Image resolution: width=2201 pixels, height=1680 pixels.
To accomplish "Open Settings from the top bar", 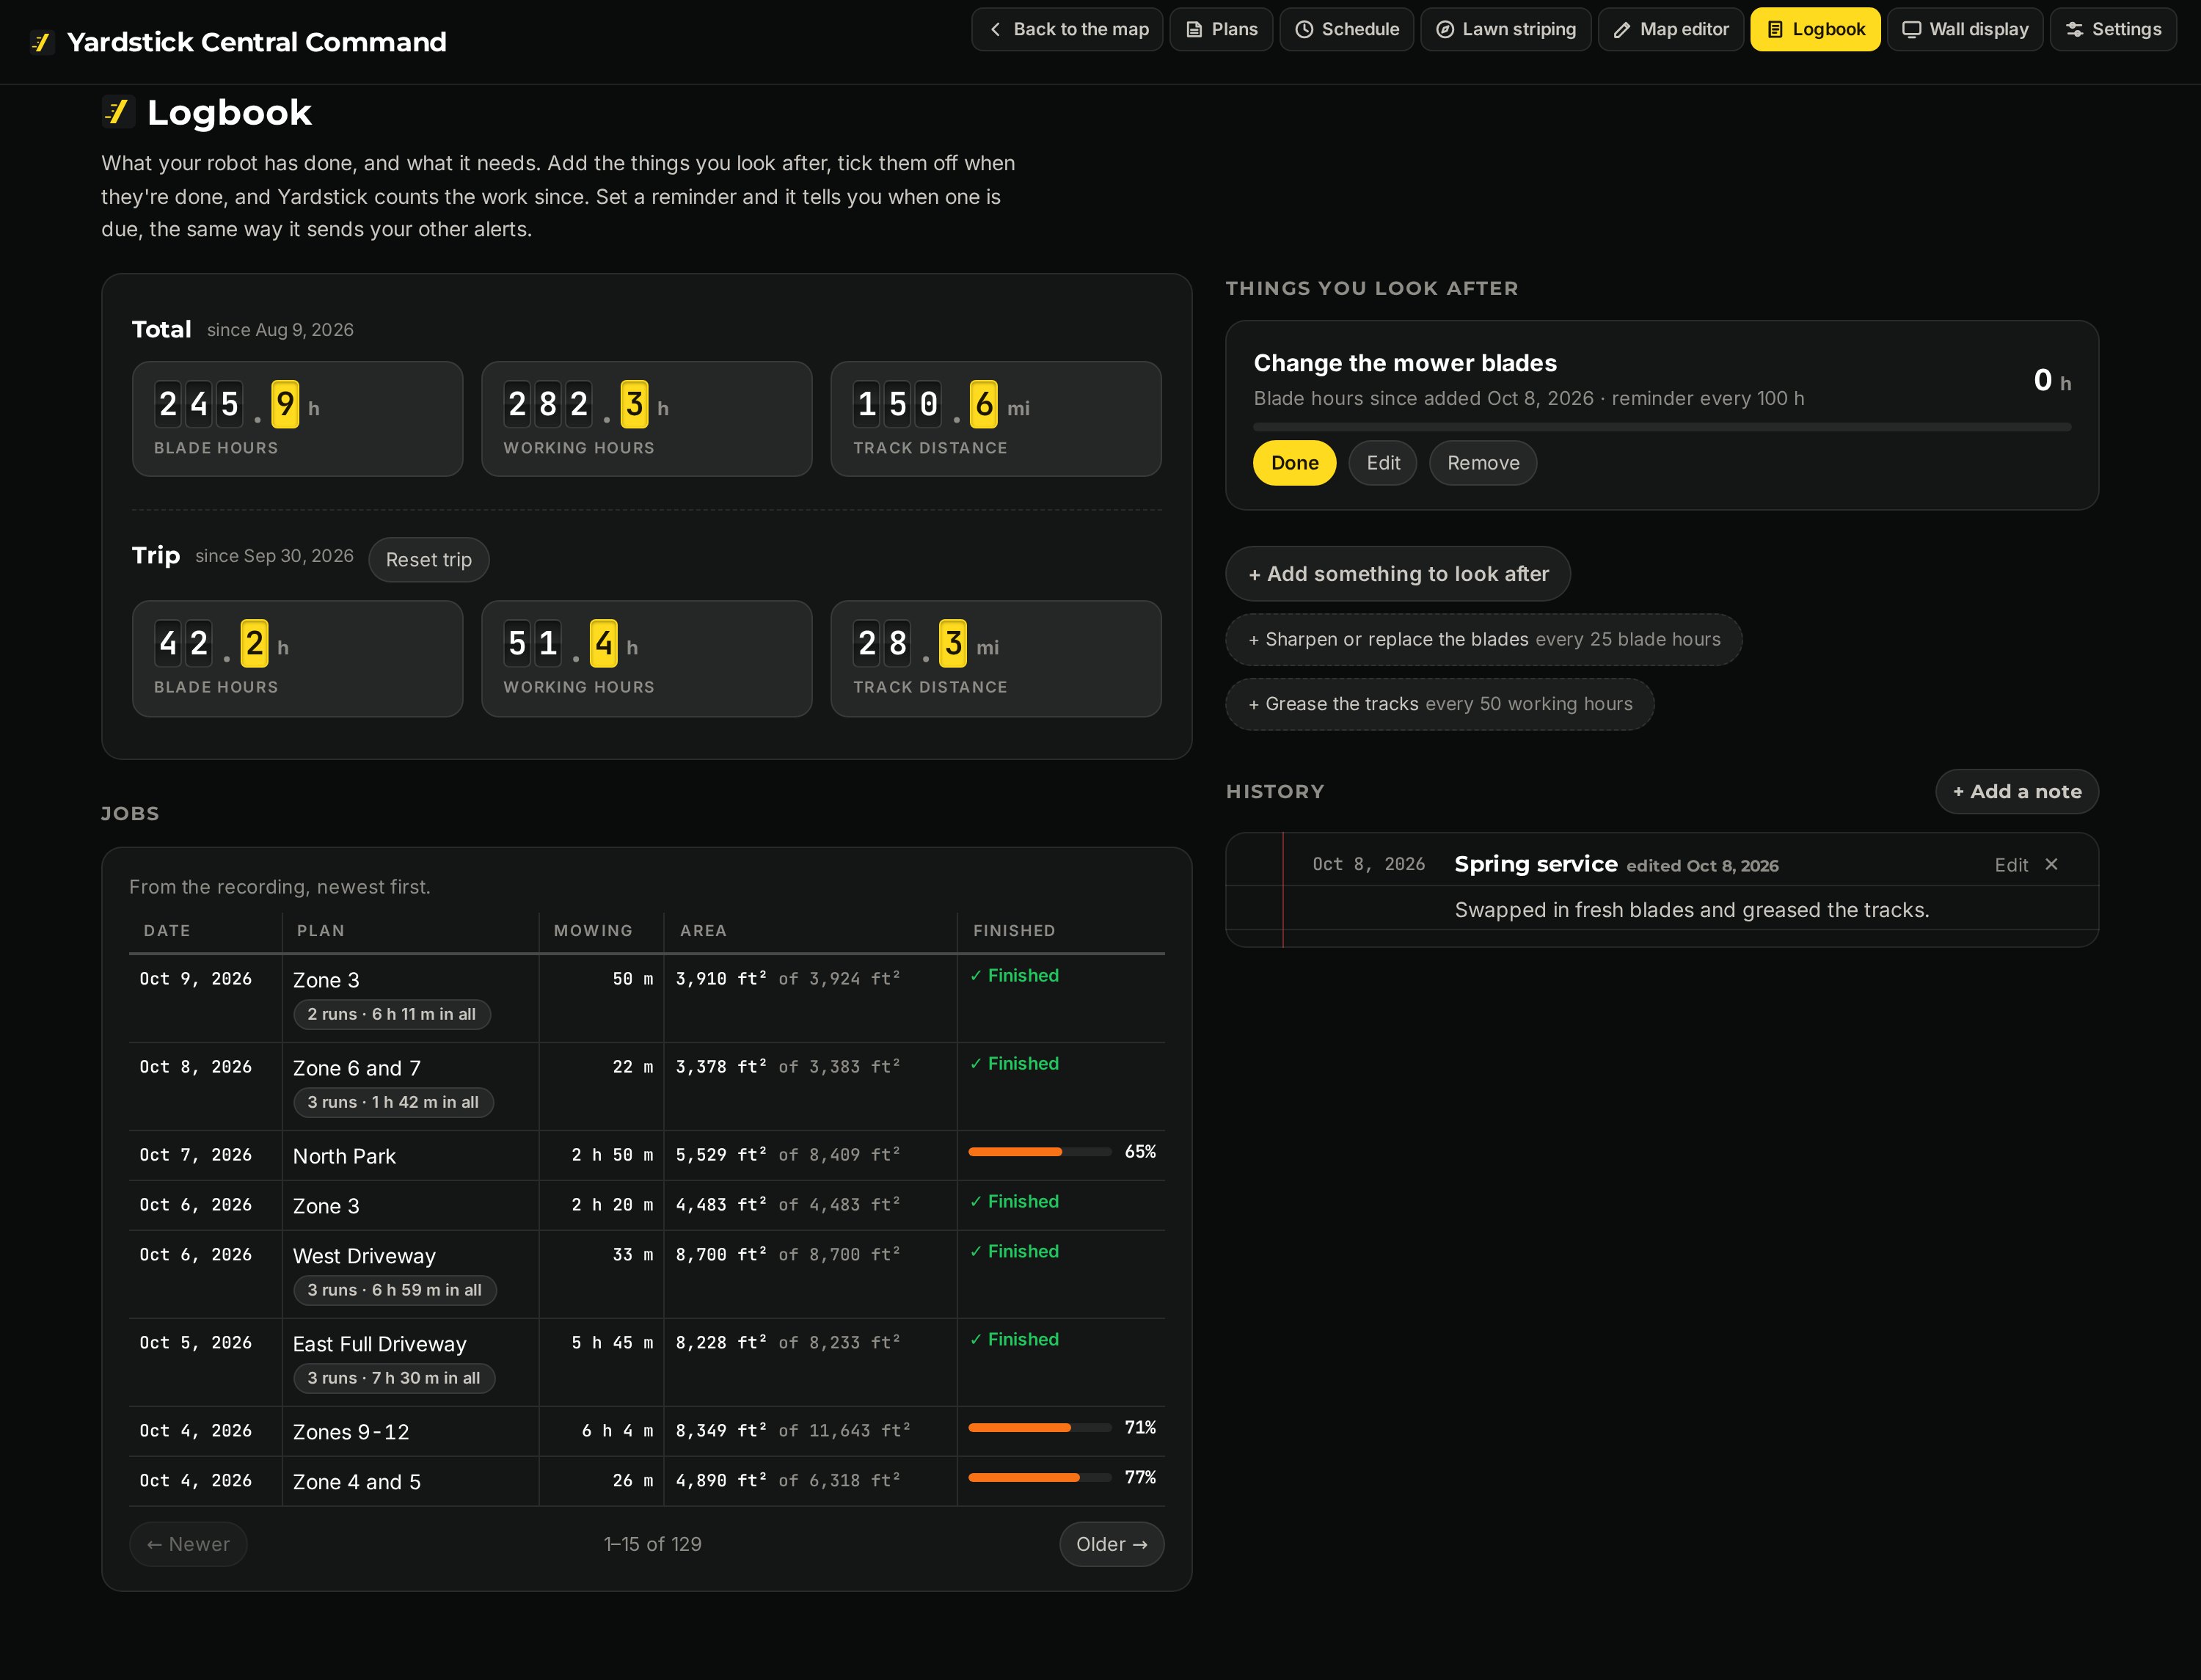I will pyautogui.click(x=2112, y=29).
